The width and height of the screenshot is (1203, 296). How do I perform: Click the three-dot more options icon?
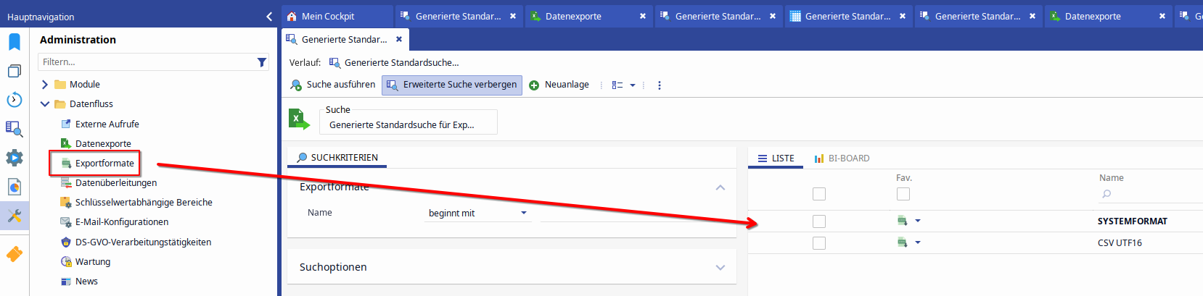(x=659, y=85)
